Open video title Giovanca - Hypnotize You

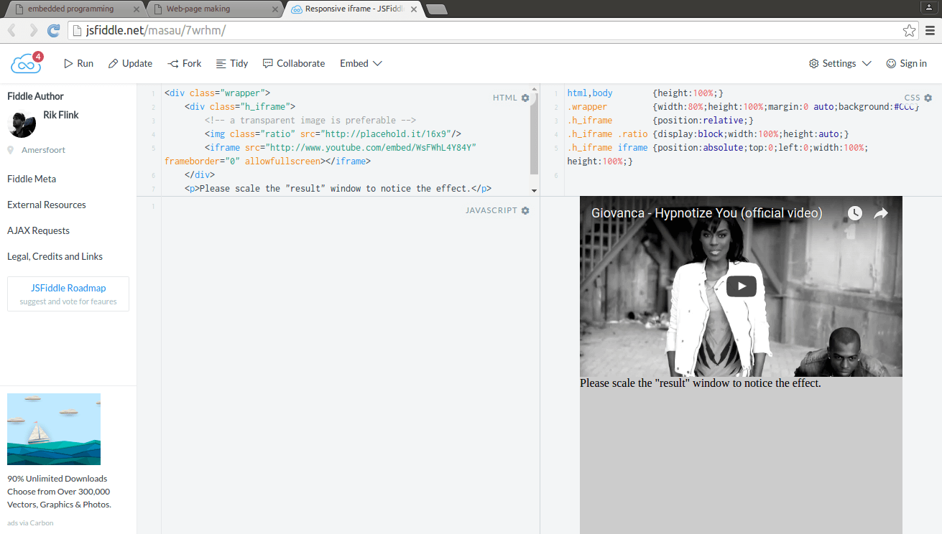[706, 213]
